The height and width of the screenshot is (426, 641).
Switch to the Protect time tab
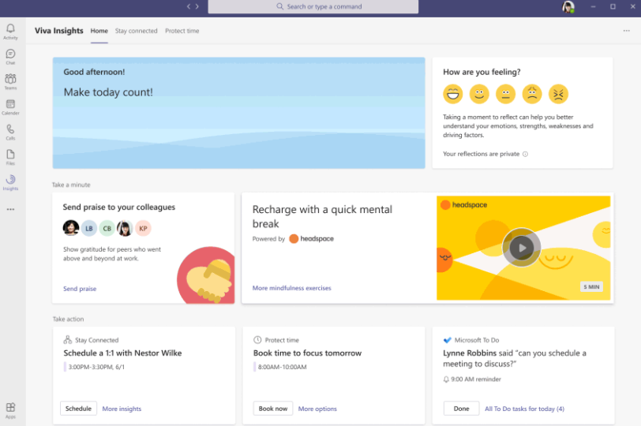pos(182,31)
